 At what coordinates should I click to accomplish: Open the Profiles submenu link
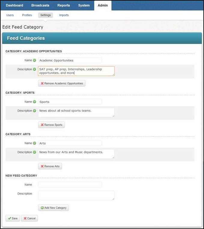[27, 15]
